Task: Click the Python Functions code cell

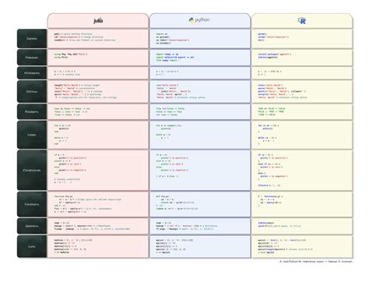Action: pos(200,204)
